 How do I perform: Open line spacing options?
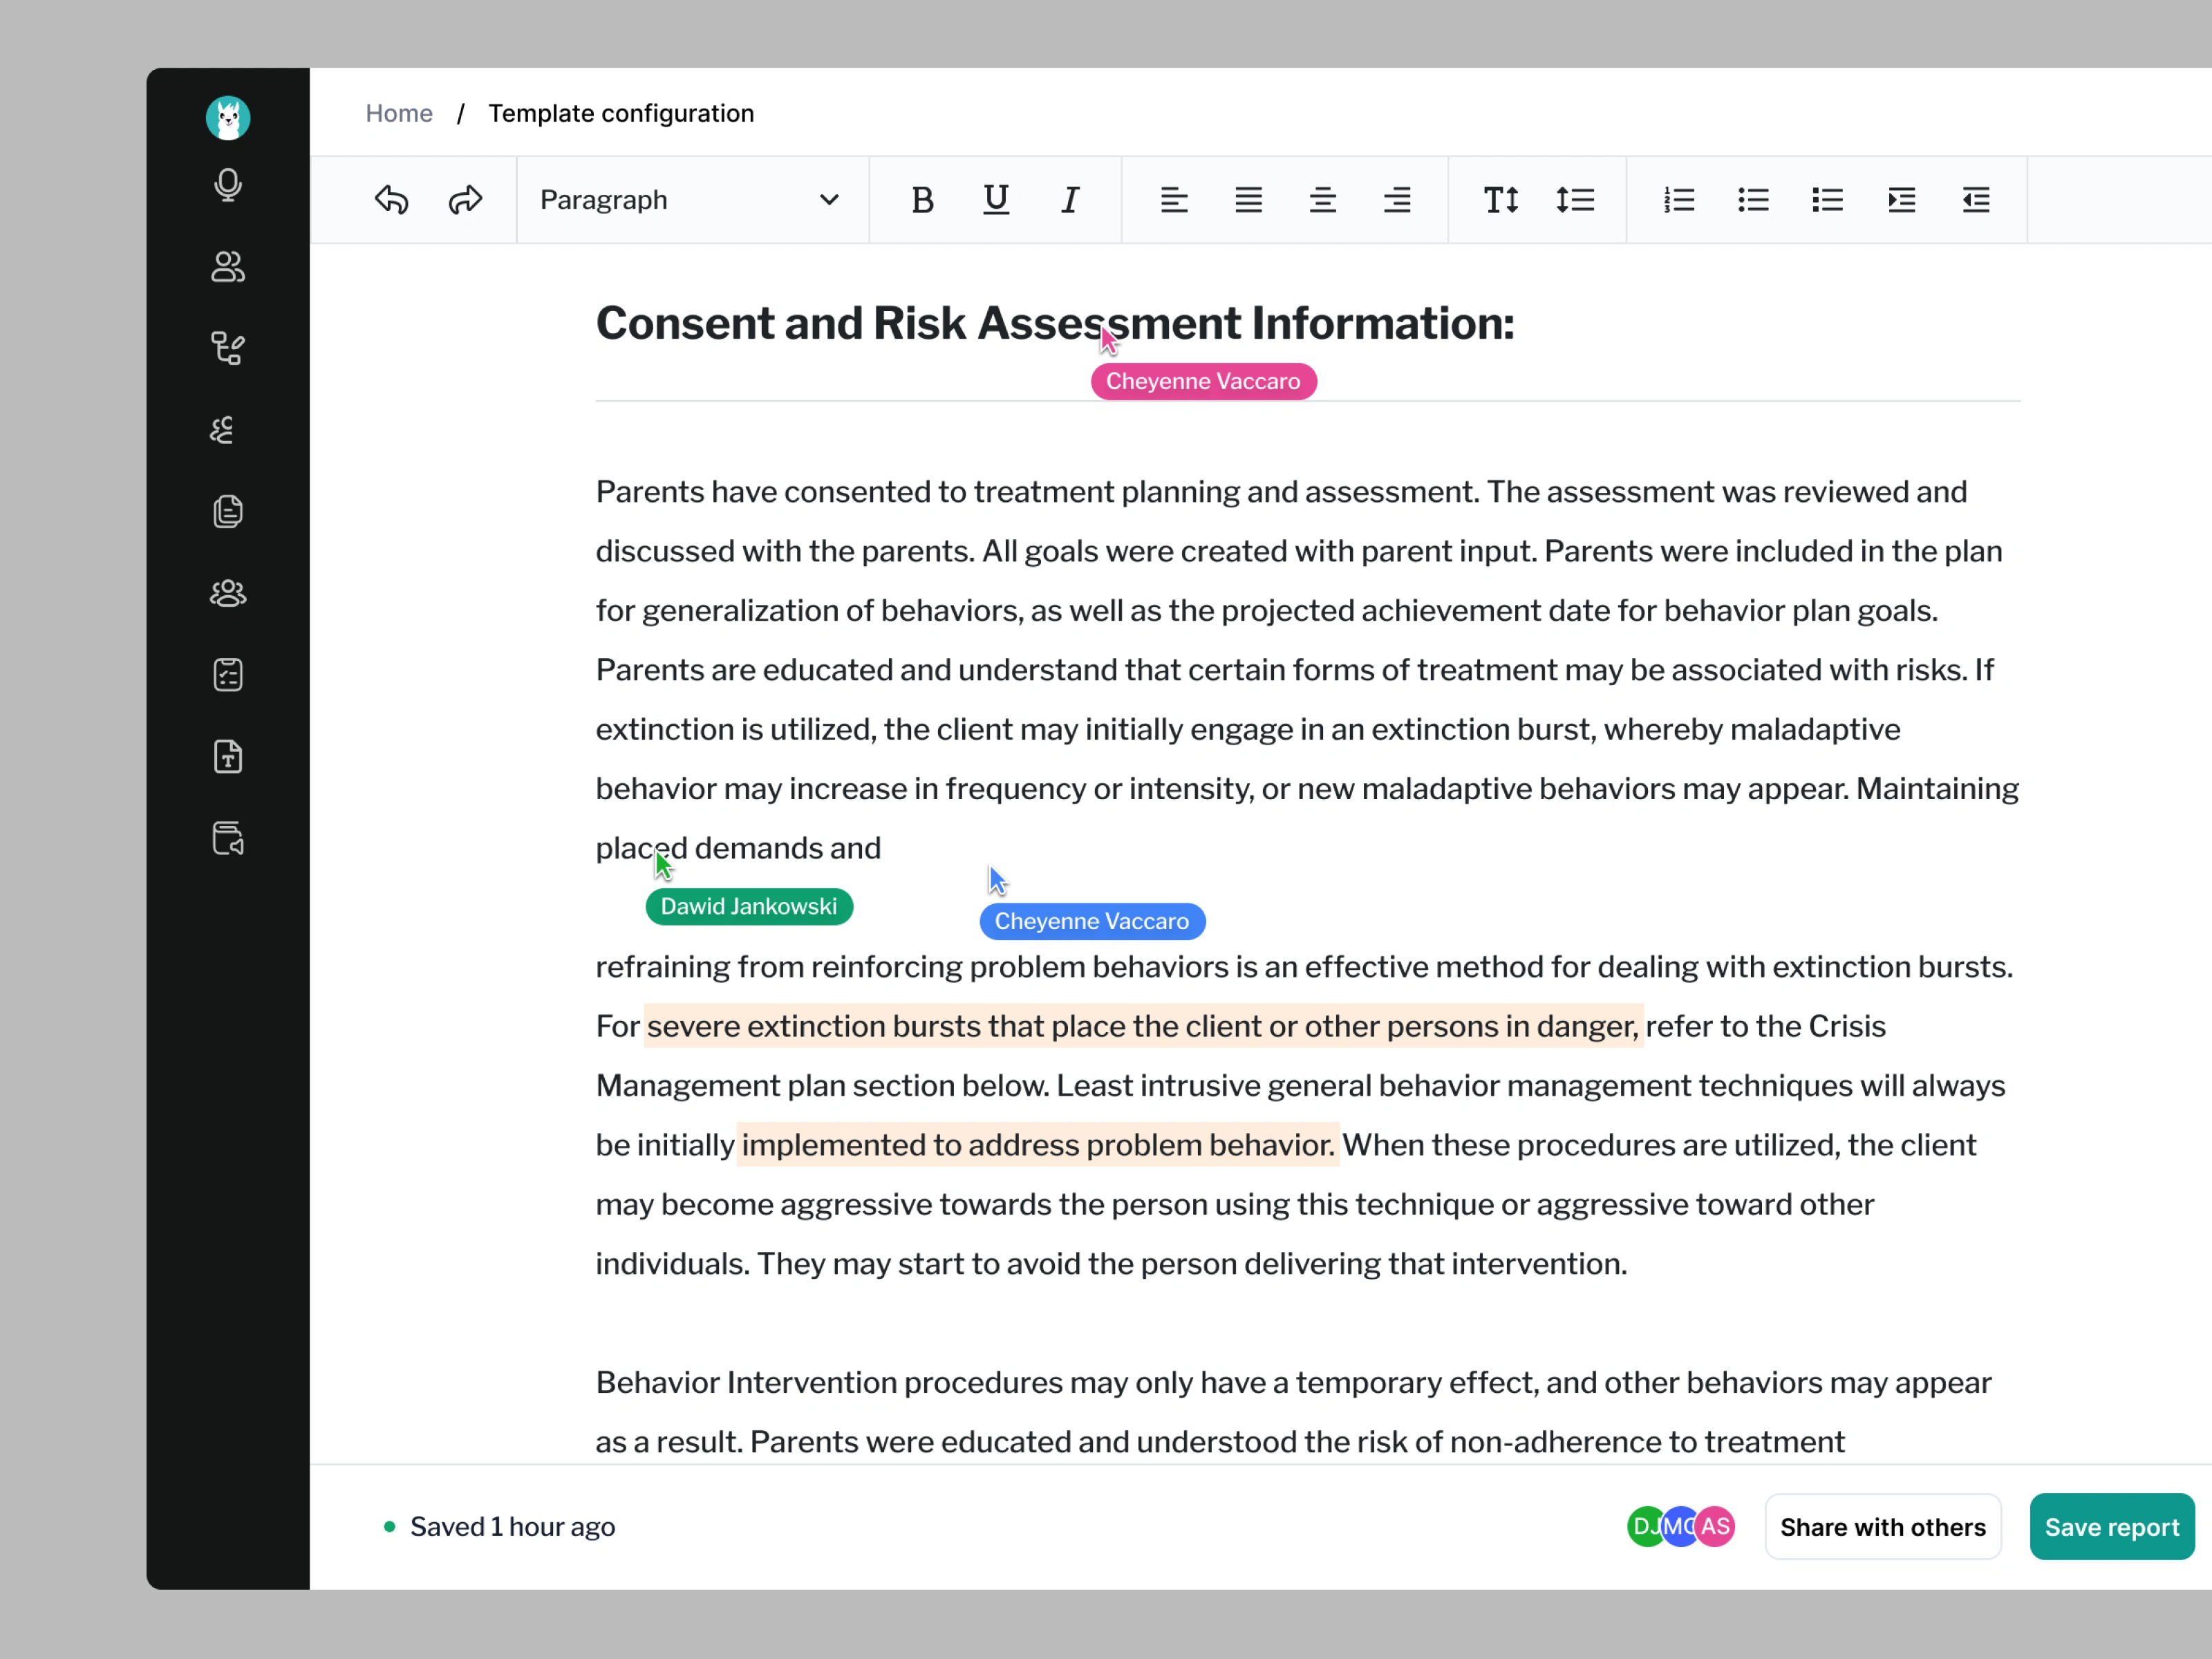(1575, 200)
